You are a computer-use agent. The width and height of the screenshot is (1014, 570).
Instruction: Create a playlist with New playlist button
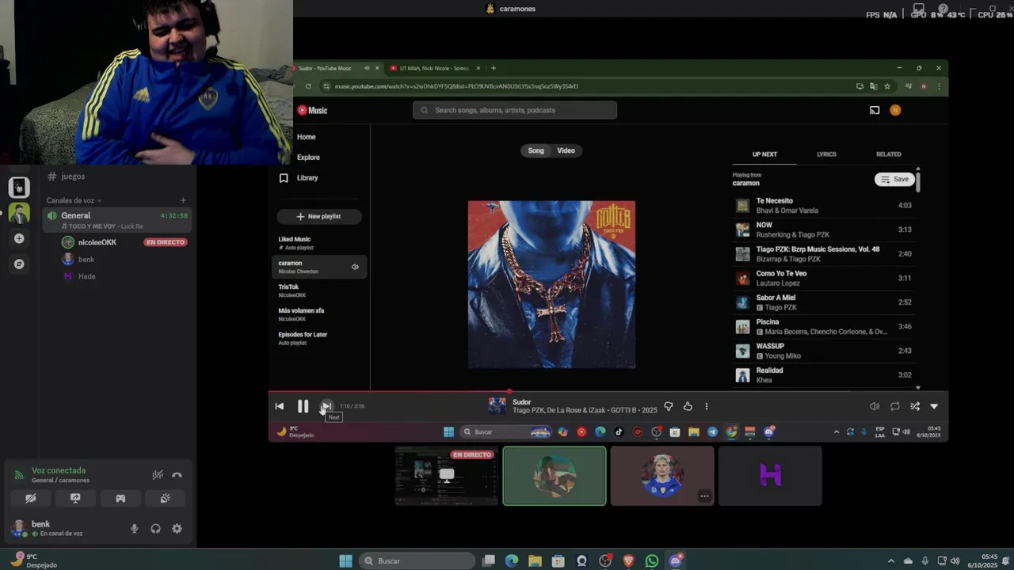pos(319,216)
